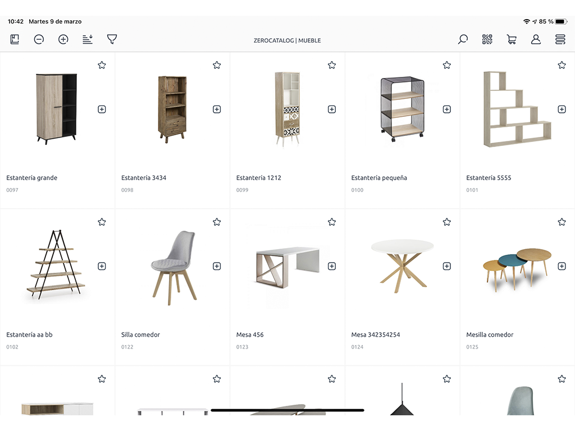This screenshot has height=431, width=575.
Task: Add Estantería pequeña with the plus icon
Action: click(446, 109)
